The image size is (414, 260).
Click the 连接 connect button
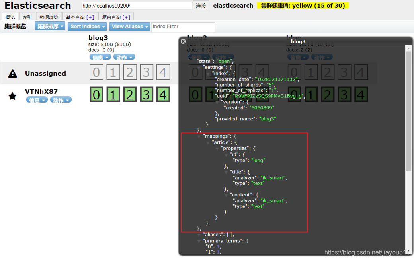201,6
